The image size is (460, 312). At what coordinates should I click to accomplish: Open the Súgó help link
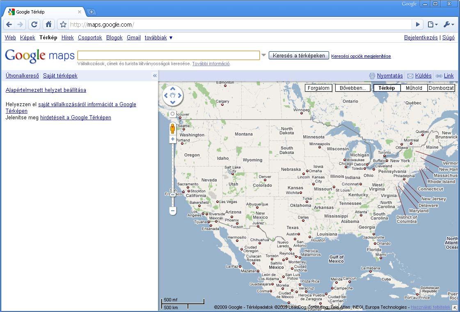pyautogui.click(x=449, y=38)
